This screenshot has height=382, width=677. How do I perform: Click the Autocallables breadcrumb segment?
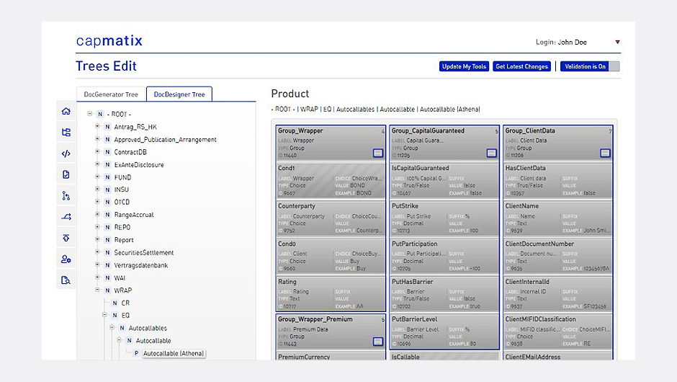point(355,110)
